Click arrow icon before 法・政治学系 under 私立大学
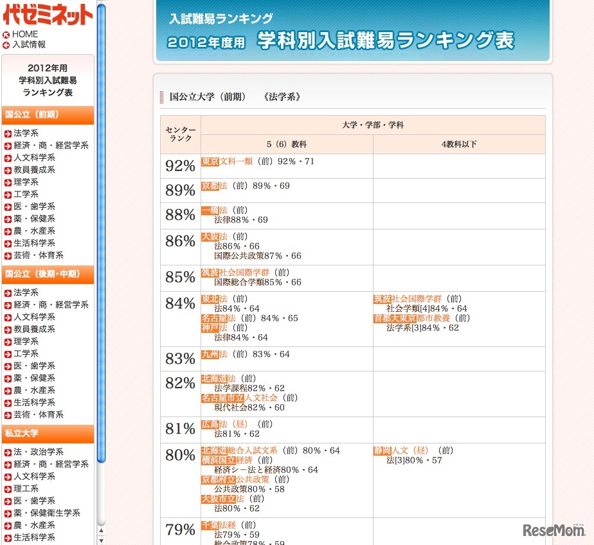 [8, 452]
